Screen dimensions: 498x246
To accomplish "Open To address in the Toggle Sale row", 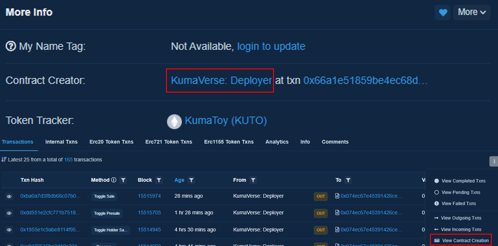I will pyautogui.click(x=371, y=196).
